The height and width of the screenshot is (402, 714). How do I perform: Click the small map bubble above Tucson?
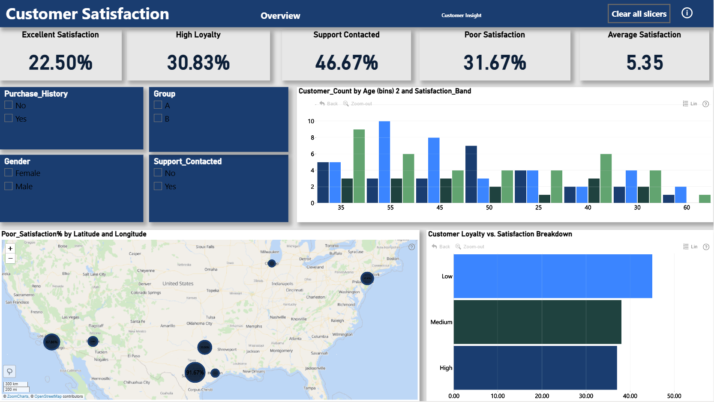[93, 341]
